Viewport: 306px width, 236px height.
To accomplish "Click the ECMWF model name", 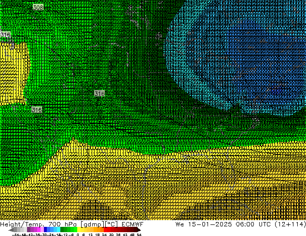I will 133,224.
